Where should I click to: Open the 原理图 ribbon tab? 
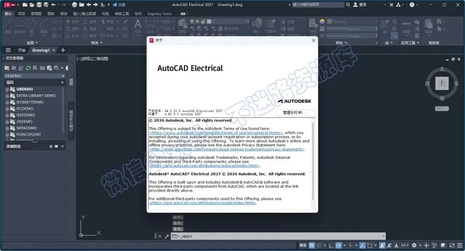pyautogui.click(x=36, y=14)
